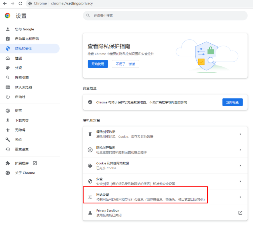Select 隐私和安全 in the sidebar
The height and width of the screenshot is (225, 253).
point(30,48)
